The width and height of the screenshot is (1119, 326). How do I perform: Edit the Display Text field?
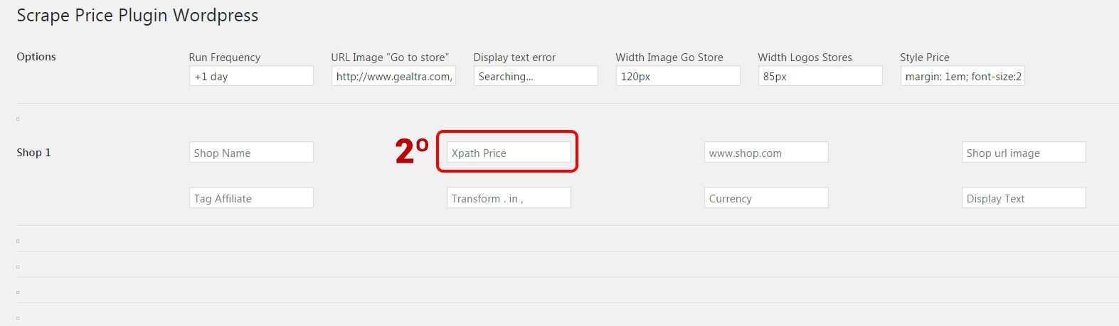1024,198
